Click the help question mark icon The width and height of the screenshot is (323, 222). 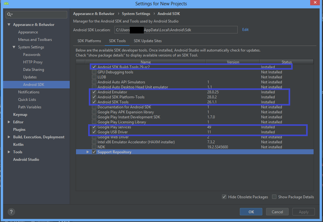(11, 212)
